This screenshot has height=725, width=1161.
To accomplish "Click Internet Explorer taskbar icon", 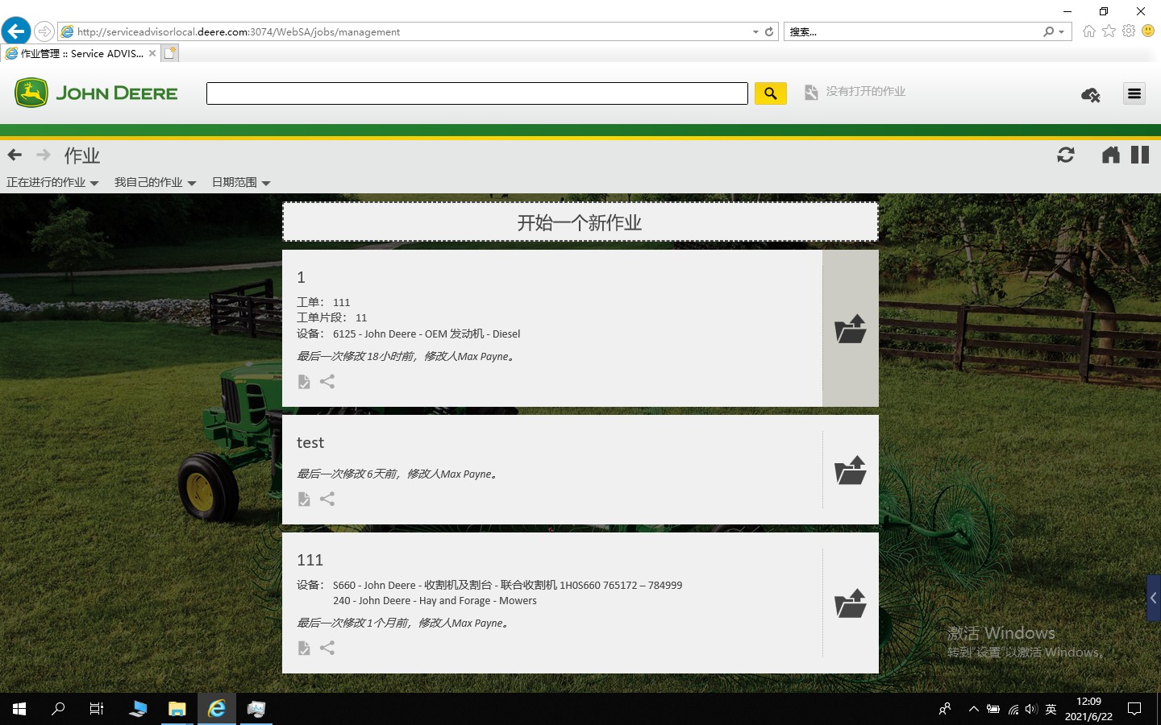I will [x=217, y=709].
